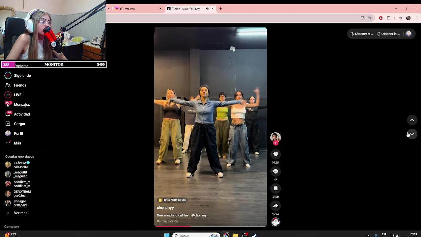The width and height of the screenshot is (421, 237).
Task: Open the creator's avatar beside the video
Action: click(x=276, y=137)
